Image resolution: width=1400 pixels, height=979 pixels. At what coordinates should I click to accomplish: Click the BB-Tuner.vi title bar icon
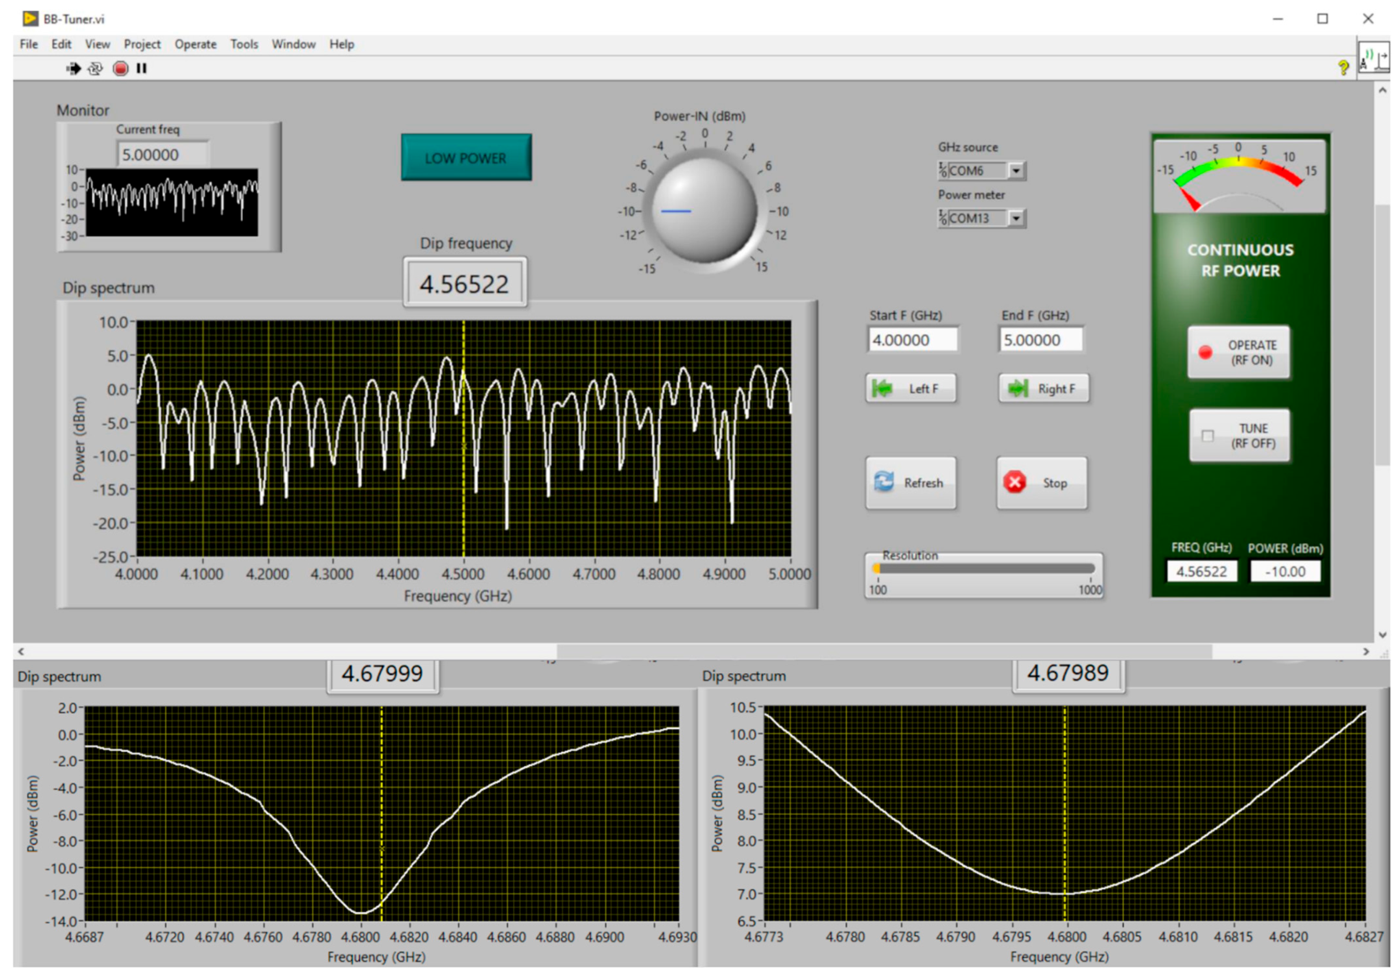point(30,18)
